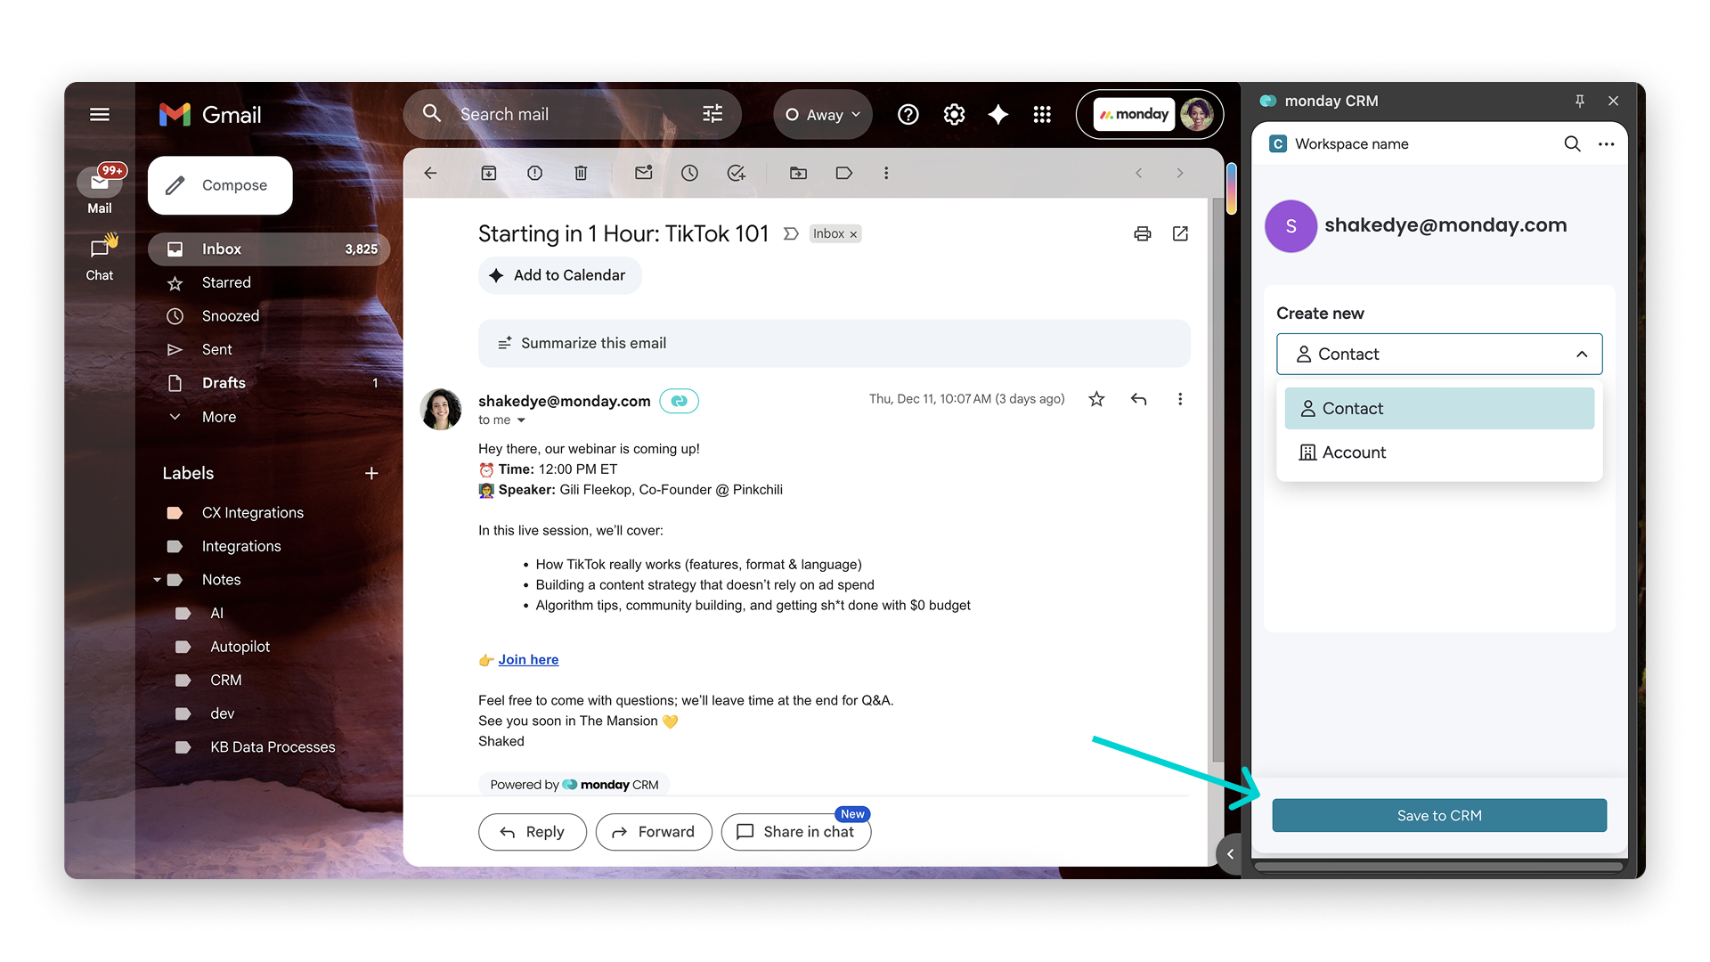Open the Inbox folder

click(269, 249)
